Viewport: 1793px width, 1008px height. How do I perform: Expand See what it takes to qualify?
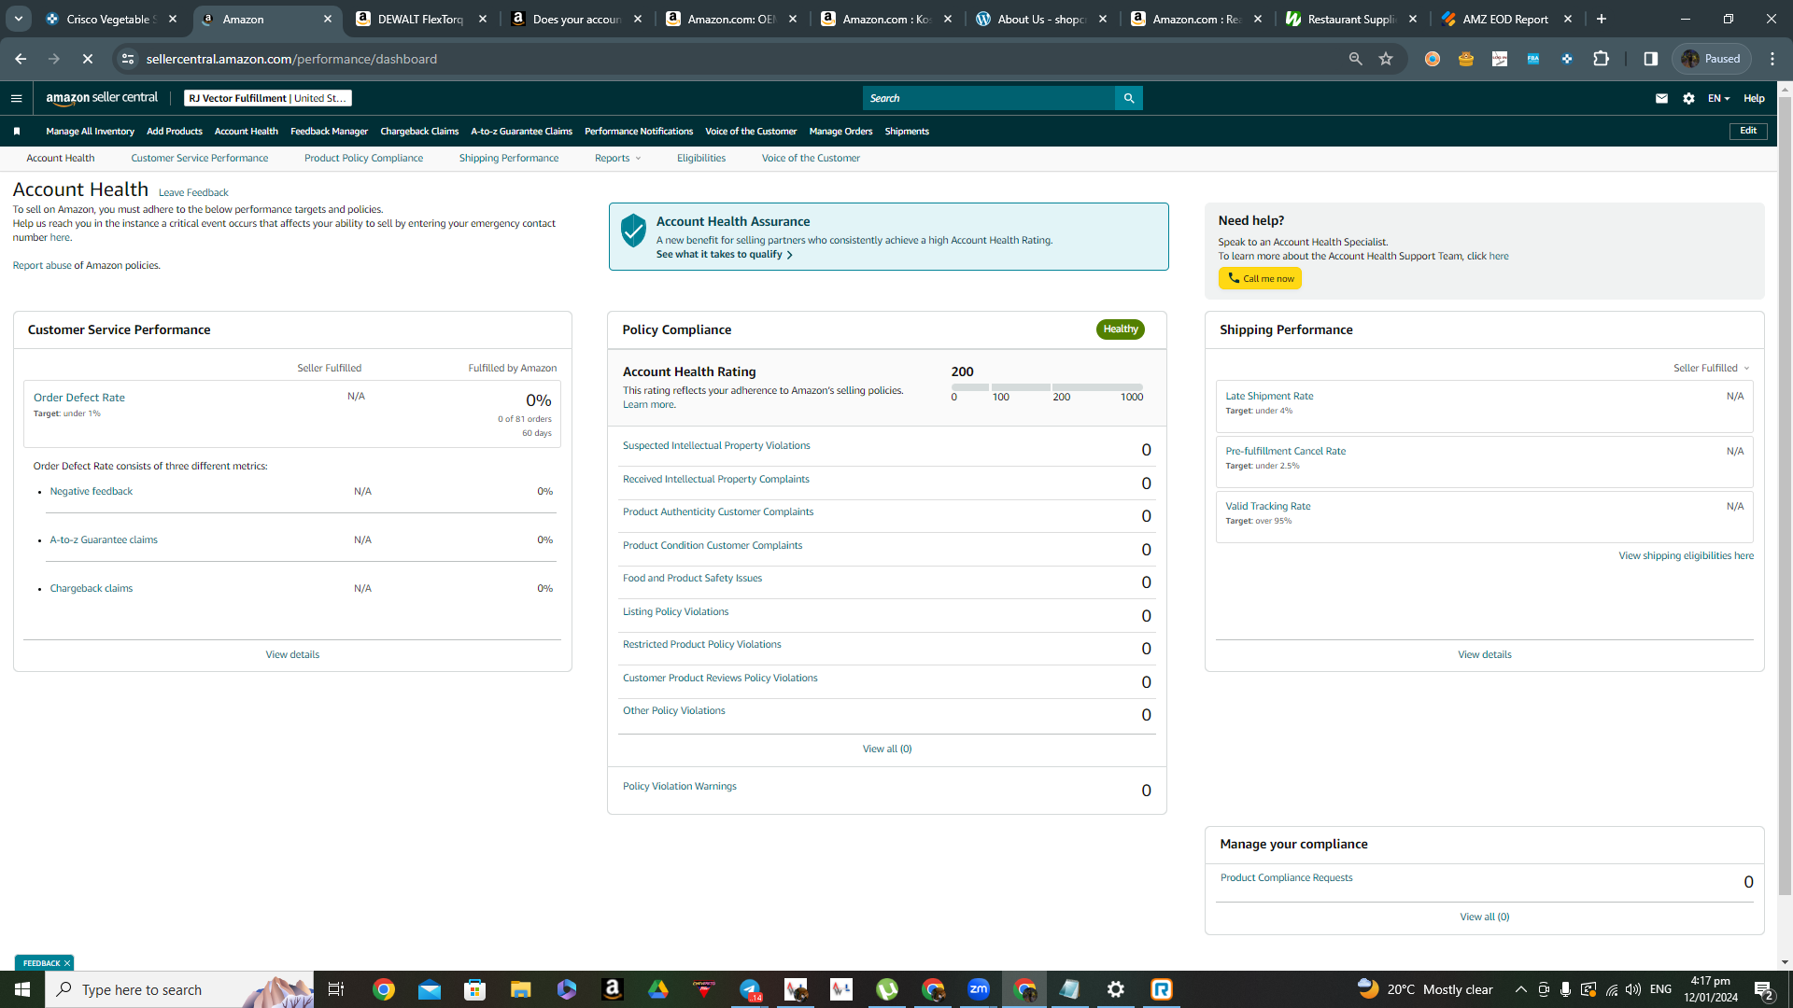coord(724,255)
